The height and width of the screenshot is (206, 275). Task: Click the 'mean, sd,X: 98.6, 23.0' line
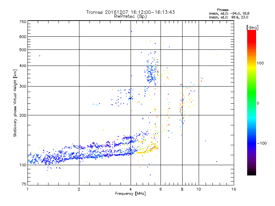[x=229, y=17]
